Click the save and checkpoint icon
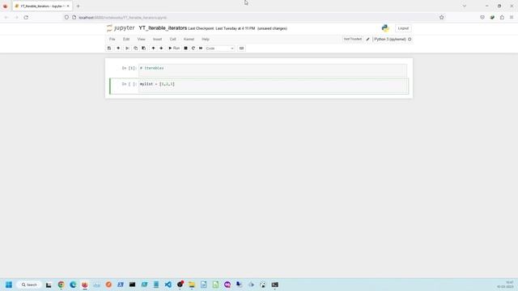 [109, 48]
